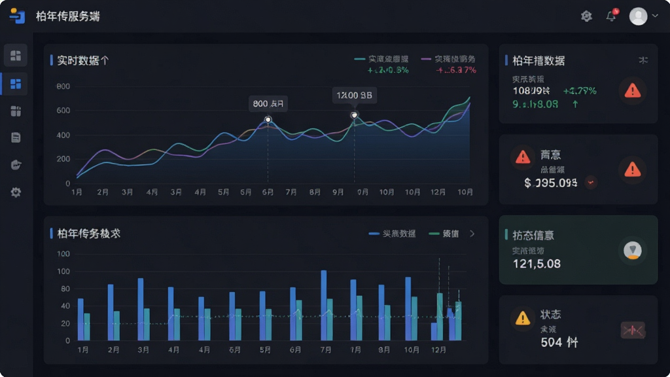Click the right chevron beside the bar chart legend
The image size is (670, 377).
472,234
